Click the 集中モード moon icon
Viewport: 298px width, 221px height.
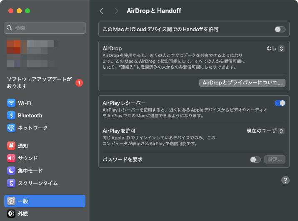pos(11,171)
